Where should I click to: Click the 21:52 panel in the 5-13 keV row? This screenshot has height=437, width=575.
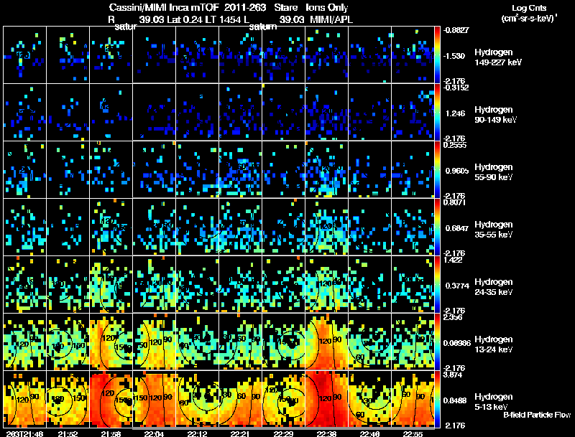point(68,399)
